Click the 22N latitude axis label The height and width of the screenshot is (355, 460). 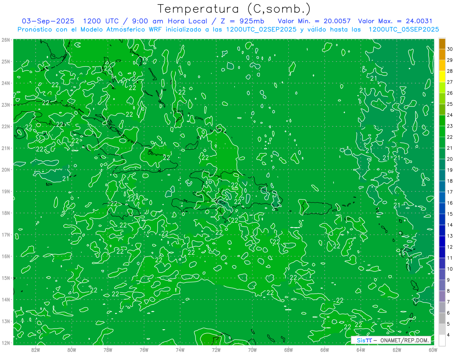(x=6, y=126)
